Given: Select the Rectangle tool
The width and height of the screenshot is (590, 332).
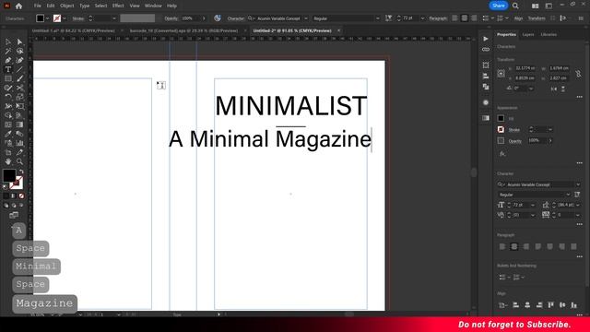Looking at the screenshot, I should click(8, 78).
